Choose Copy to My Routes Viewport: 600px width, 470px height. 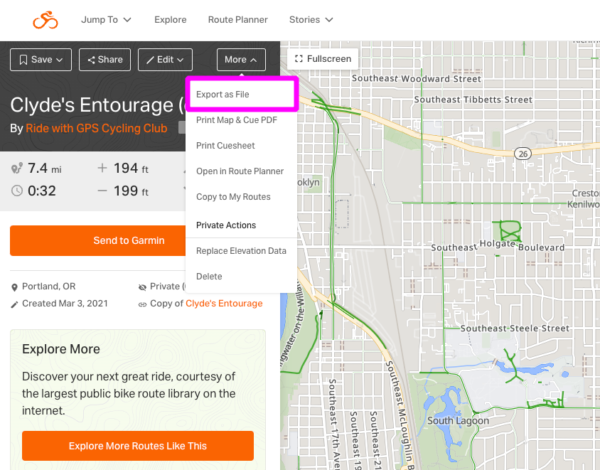241,197
